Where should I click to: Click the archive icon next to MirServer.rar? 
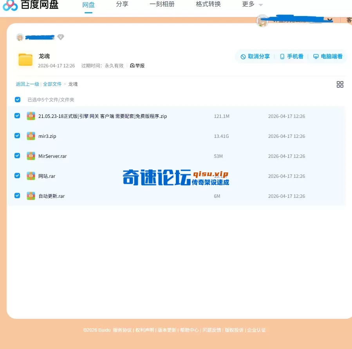pyautogui.click(x=31, y=156)
